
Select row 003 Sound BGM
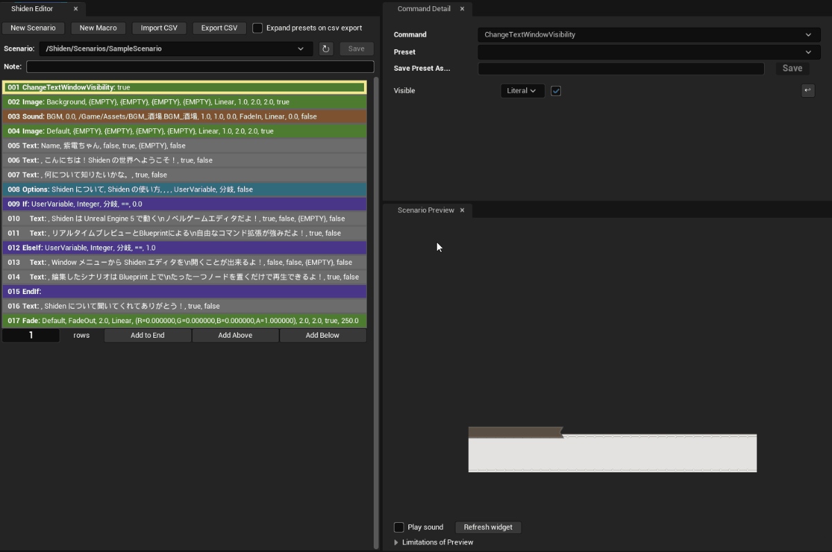point(184,117)
